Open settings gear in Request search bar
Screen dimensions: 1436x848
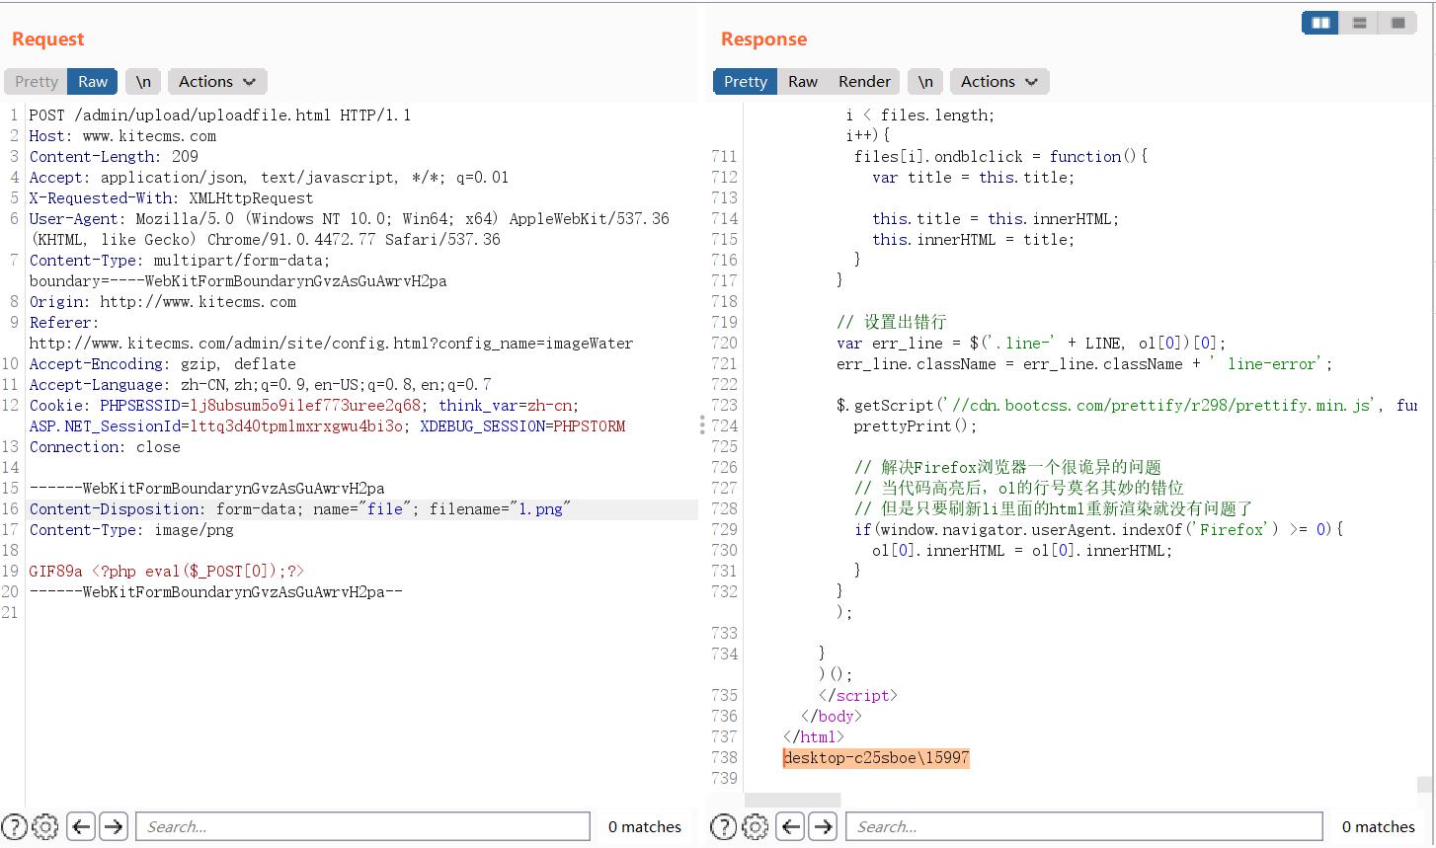pos(45,826)
